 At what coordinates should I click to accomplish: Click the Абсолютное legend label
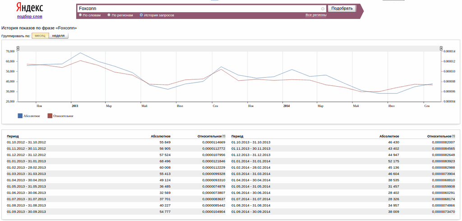(32, 116)
